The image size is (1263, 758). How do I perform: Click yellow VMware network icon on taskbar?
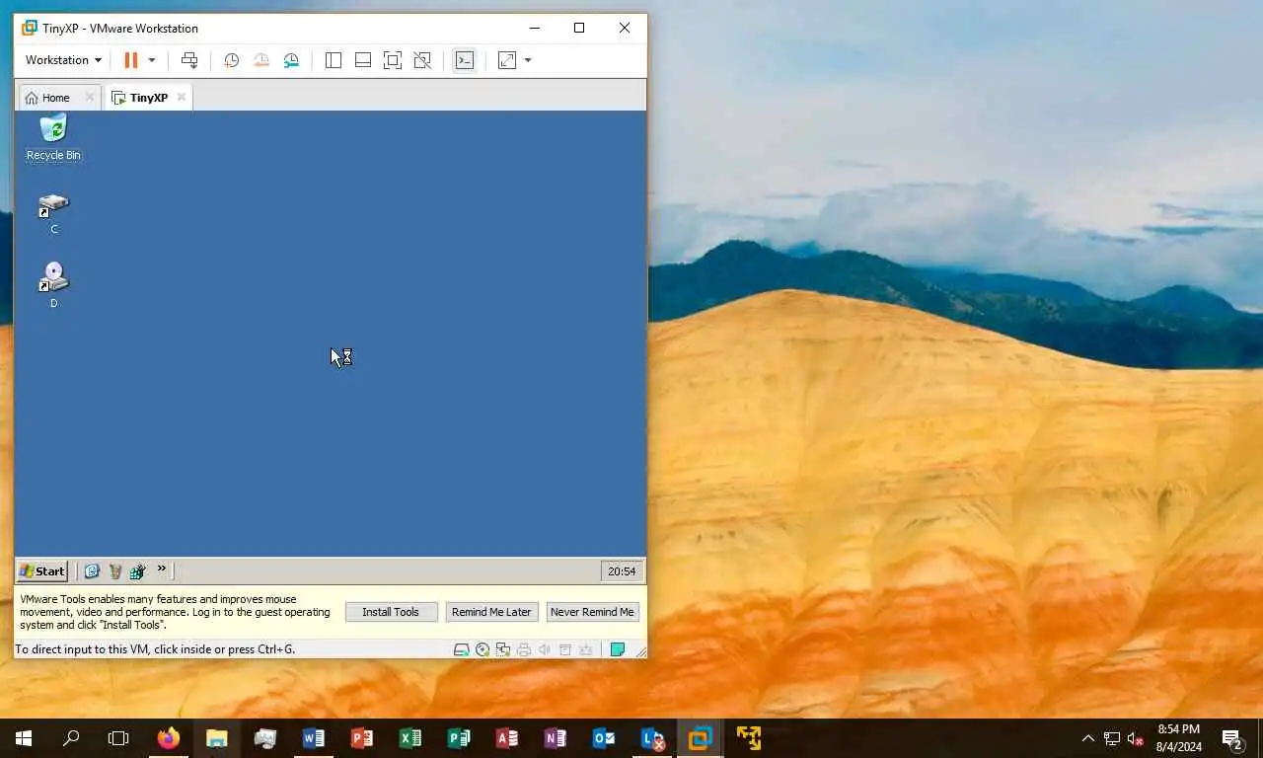[x=749, y=738]
